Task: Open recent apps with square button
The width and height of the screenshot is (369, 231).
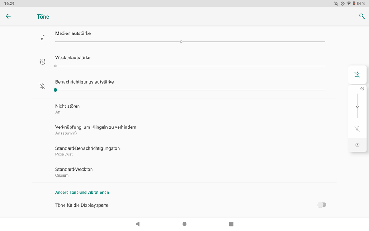Action: pos(231,224)
